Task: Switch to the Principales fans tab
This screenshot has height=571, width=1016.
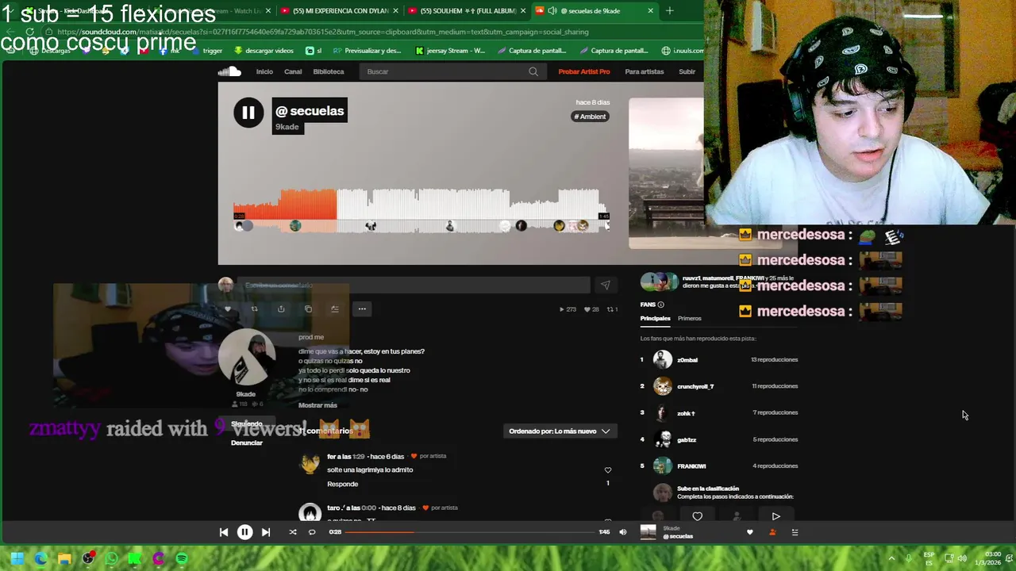Action: 656,318
